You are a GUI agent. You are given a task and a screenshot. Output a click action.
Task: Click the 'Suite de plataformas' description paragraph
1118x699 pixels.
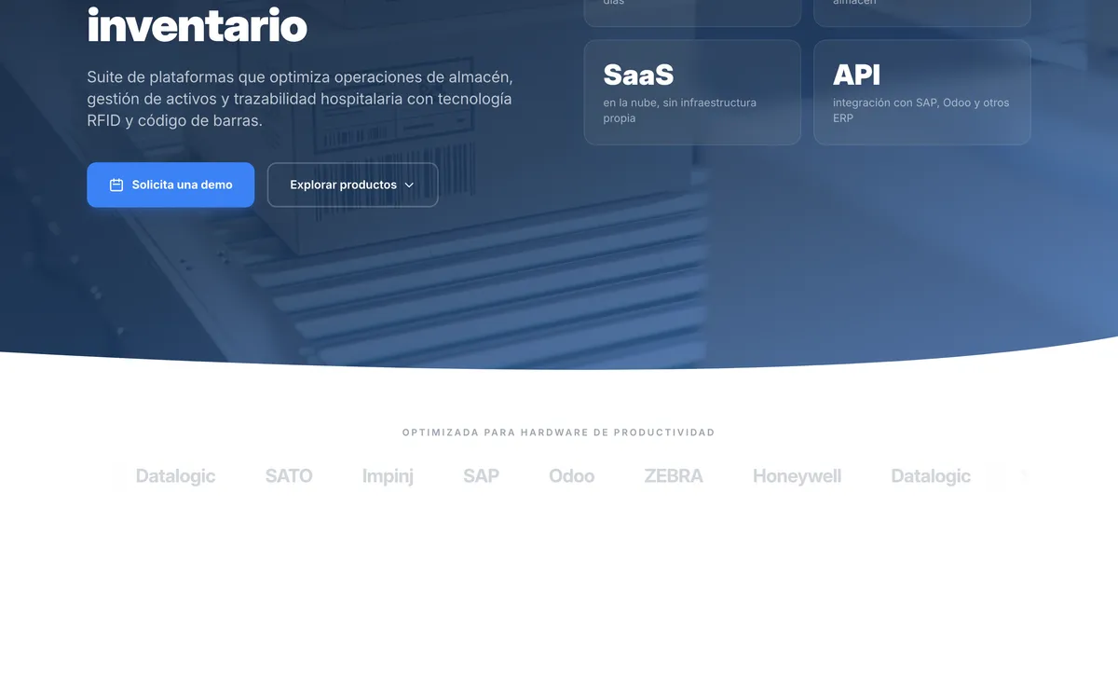pos(300,98)
